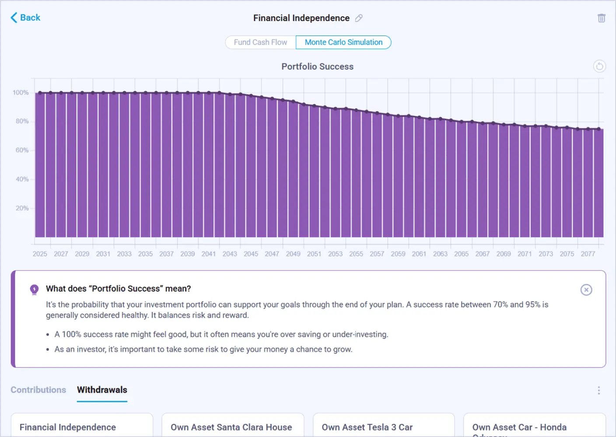Open the Own Asset Tesla 3 Car card
The image size is (616, 437).
click(384, 425)
